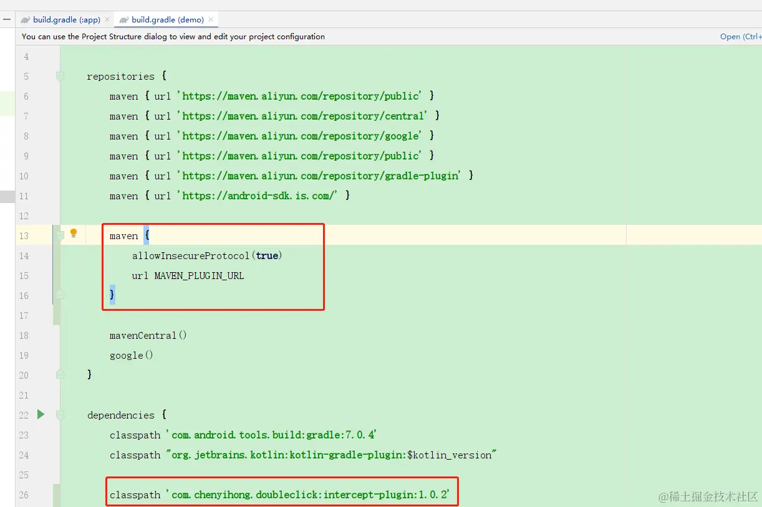This screenshot has height=507, width=762.
Task: Click line number 26 in gutter
Action: [24, 495]
